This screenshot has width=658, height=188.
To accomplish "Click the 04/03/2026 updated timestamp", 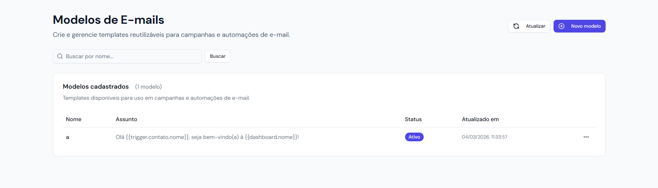I will [484, 137].
